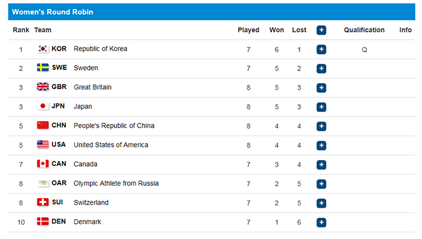The height and width of the screenshot is (239, 422).
Task: Select the Canada team name
Action: pyautogui.click(x=86, y=164)
